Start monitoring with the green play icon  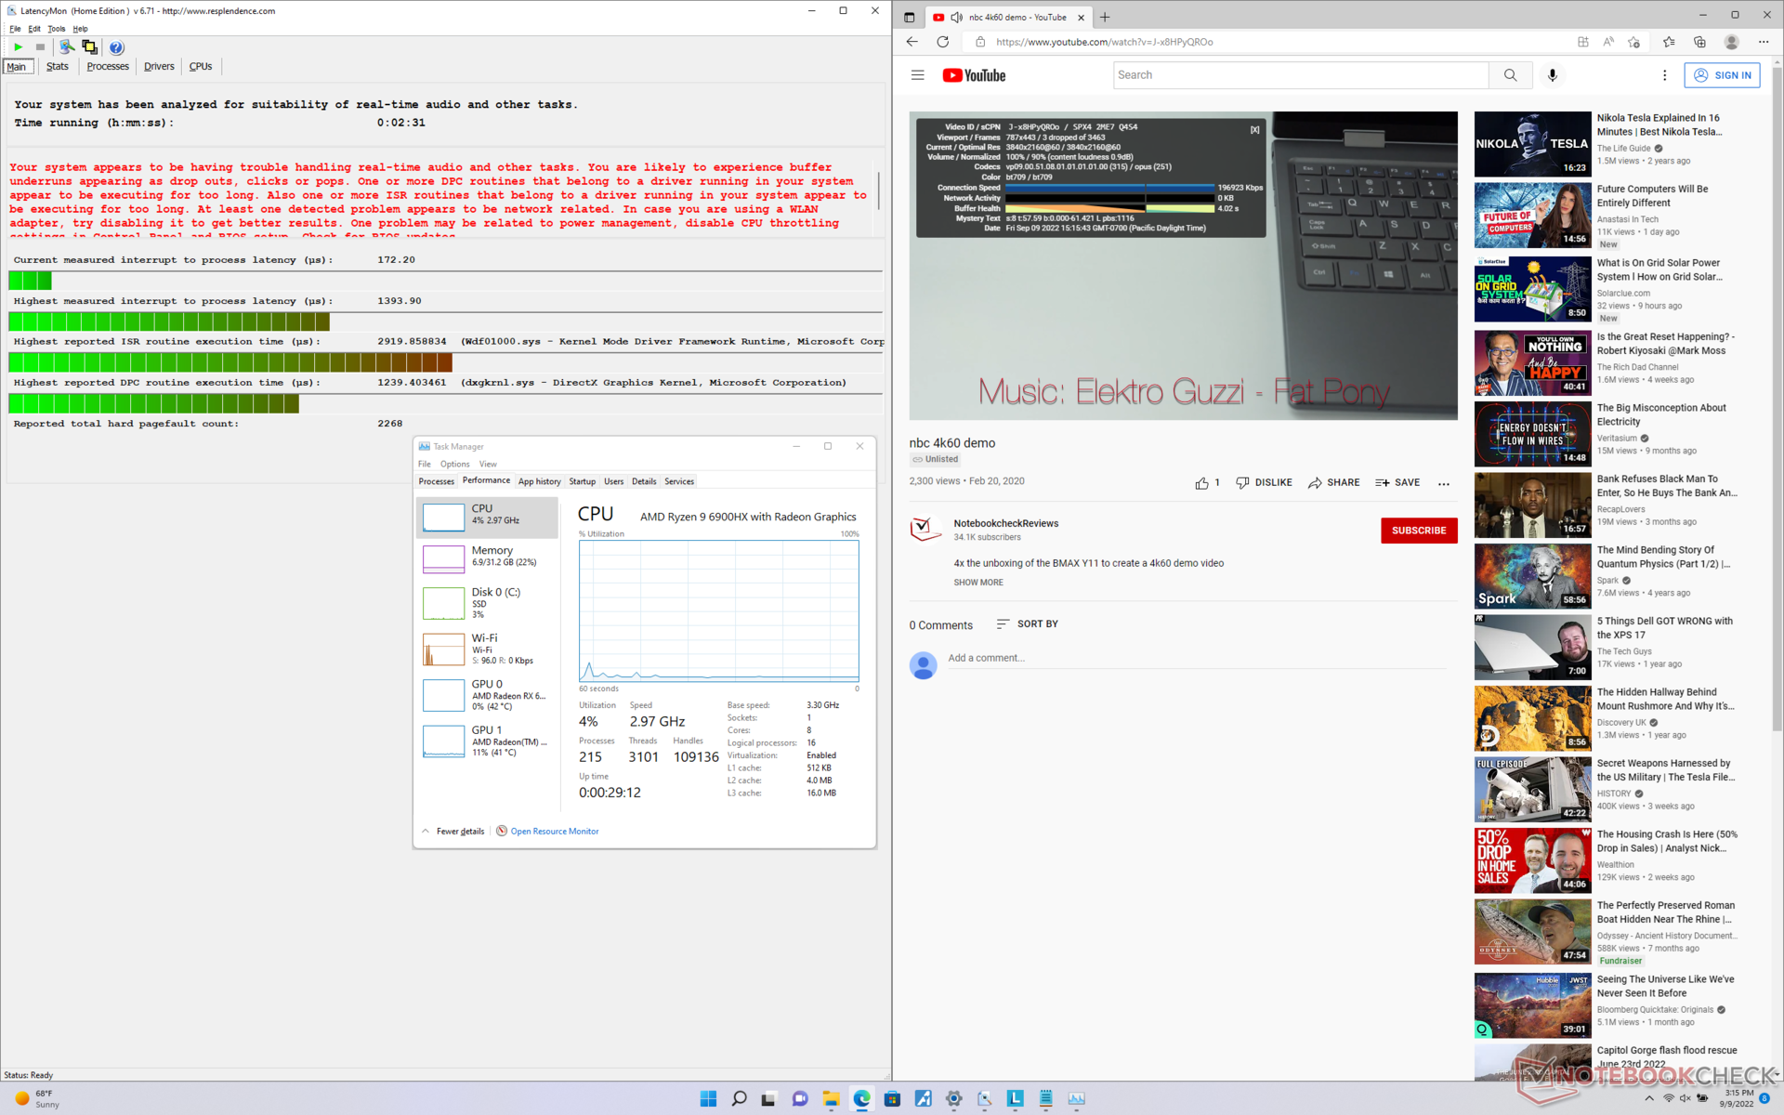point(18,47)
